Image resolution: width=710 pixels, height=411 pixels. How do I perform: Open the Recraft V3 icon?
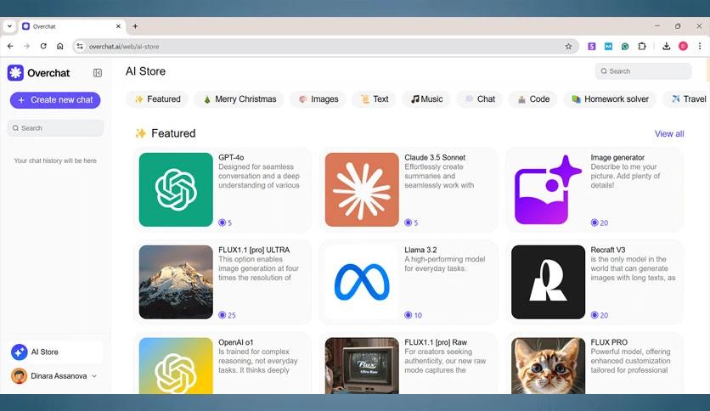coord(548,282)
